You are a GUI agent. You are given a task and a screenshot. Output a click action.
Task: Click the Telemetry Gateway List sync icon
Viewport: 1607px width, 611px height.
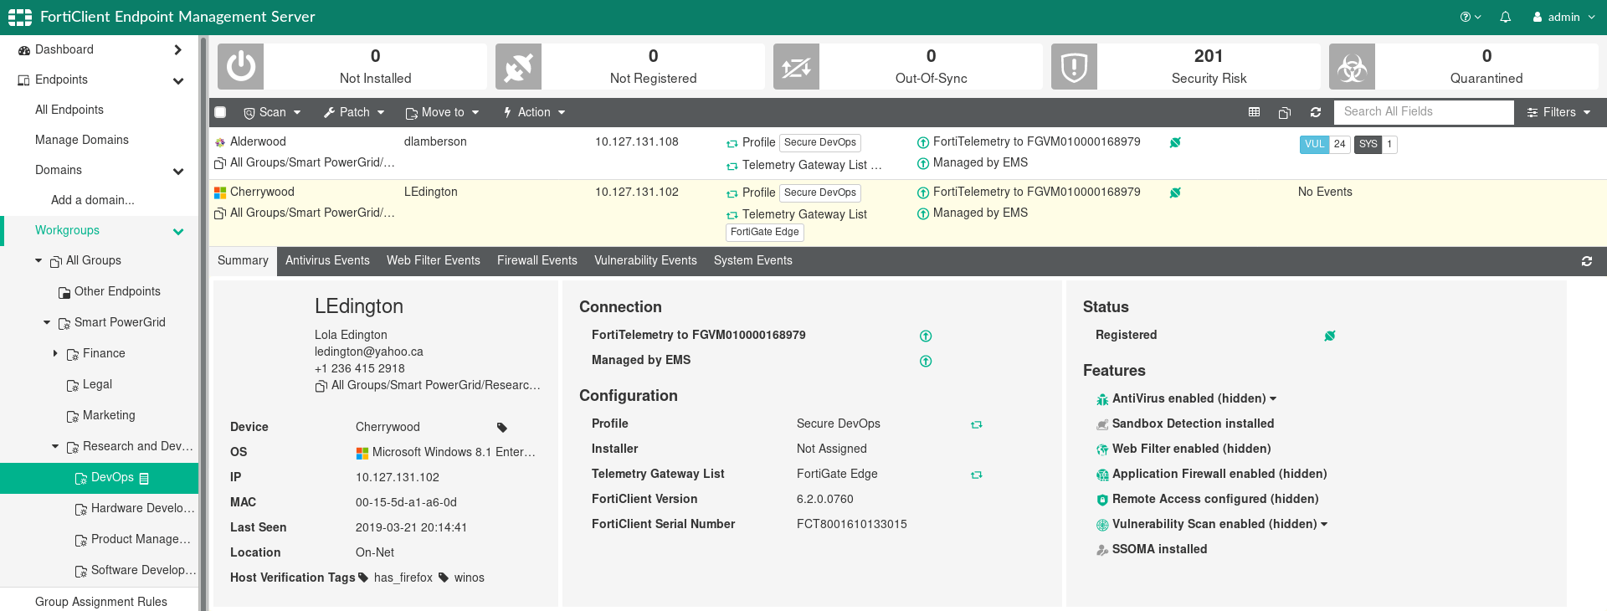click(976, 475)
